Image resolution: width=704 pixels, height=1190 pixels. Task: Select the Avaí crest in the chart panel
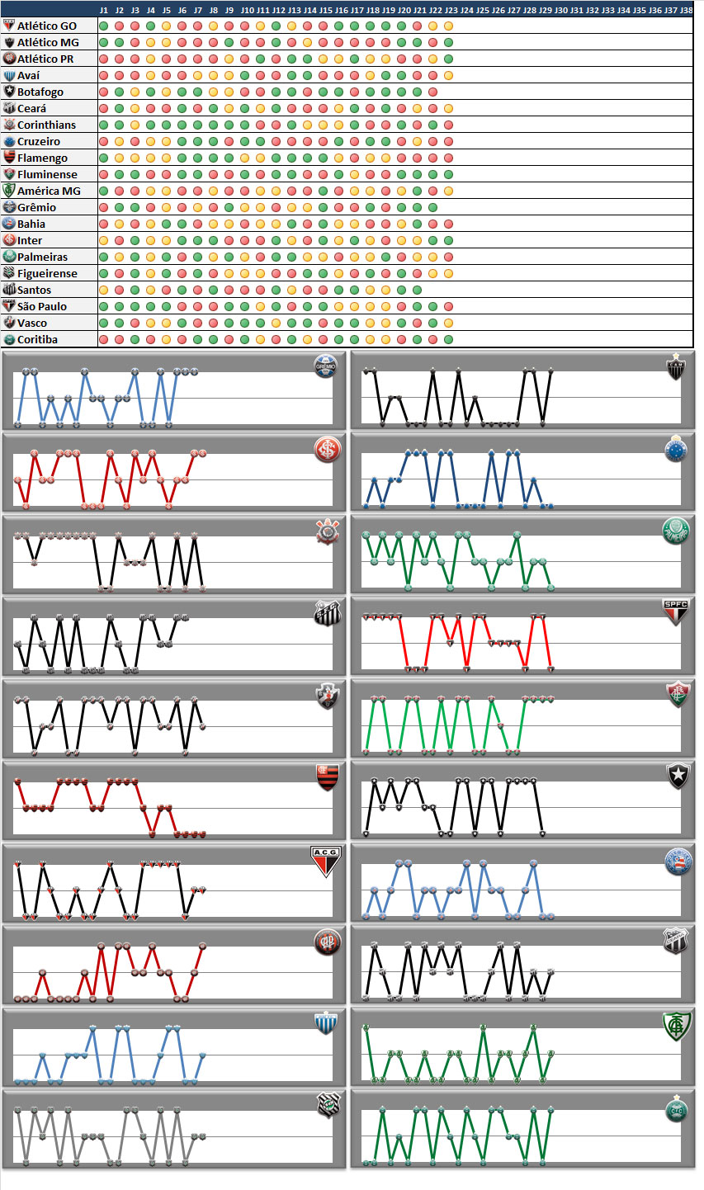(326, 1023)
